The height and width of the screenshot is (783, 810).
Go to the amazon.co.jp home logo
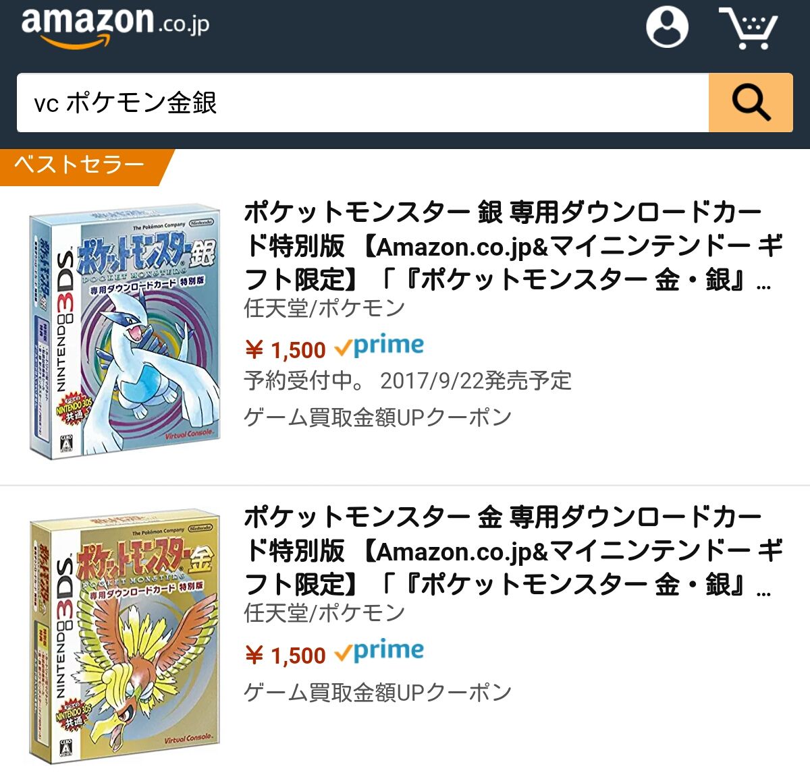click(115, 27)
